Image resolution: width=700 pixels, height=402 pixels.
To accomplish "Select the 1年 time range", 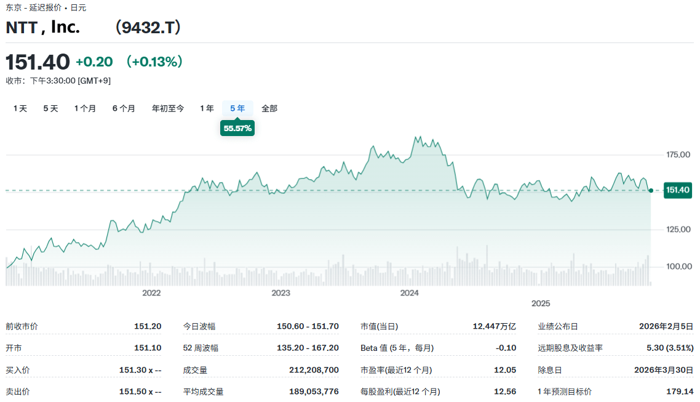I will coord(206,108).
